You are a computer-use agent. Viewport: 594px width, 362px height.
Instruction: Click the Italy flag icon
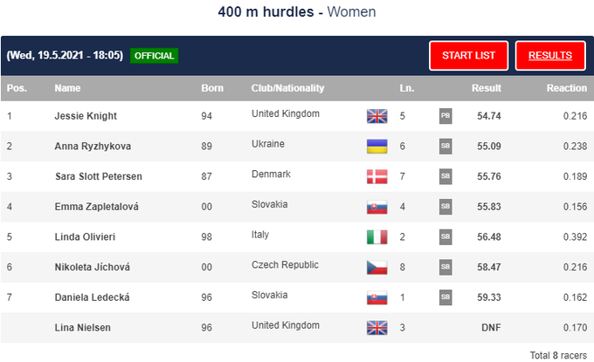pyautogui.click(x=376, y=236)
